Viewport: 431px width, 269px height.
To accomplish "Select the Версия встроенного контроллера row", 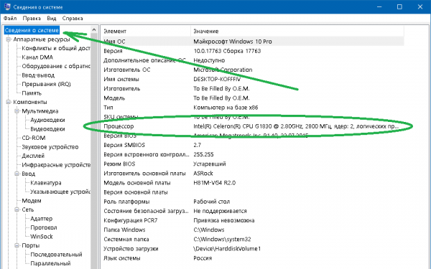I will (253, 154).
